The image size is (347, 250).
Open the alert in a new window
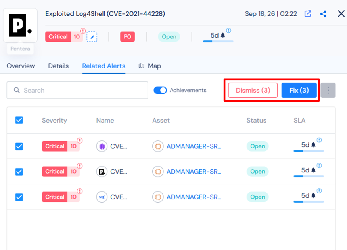pos(308,14)
